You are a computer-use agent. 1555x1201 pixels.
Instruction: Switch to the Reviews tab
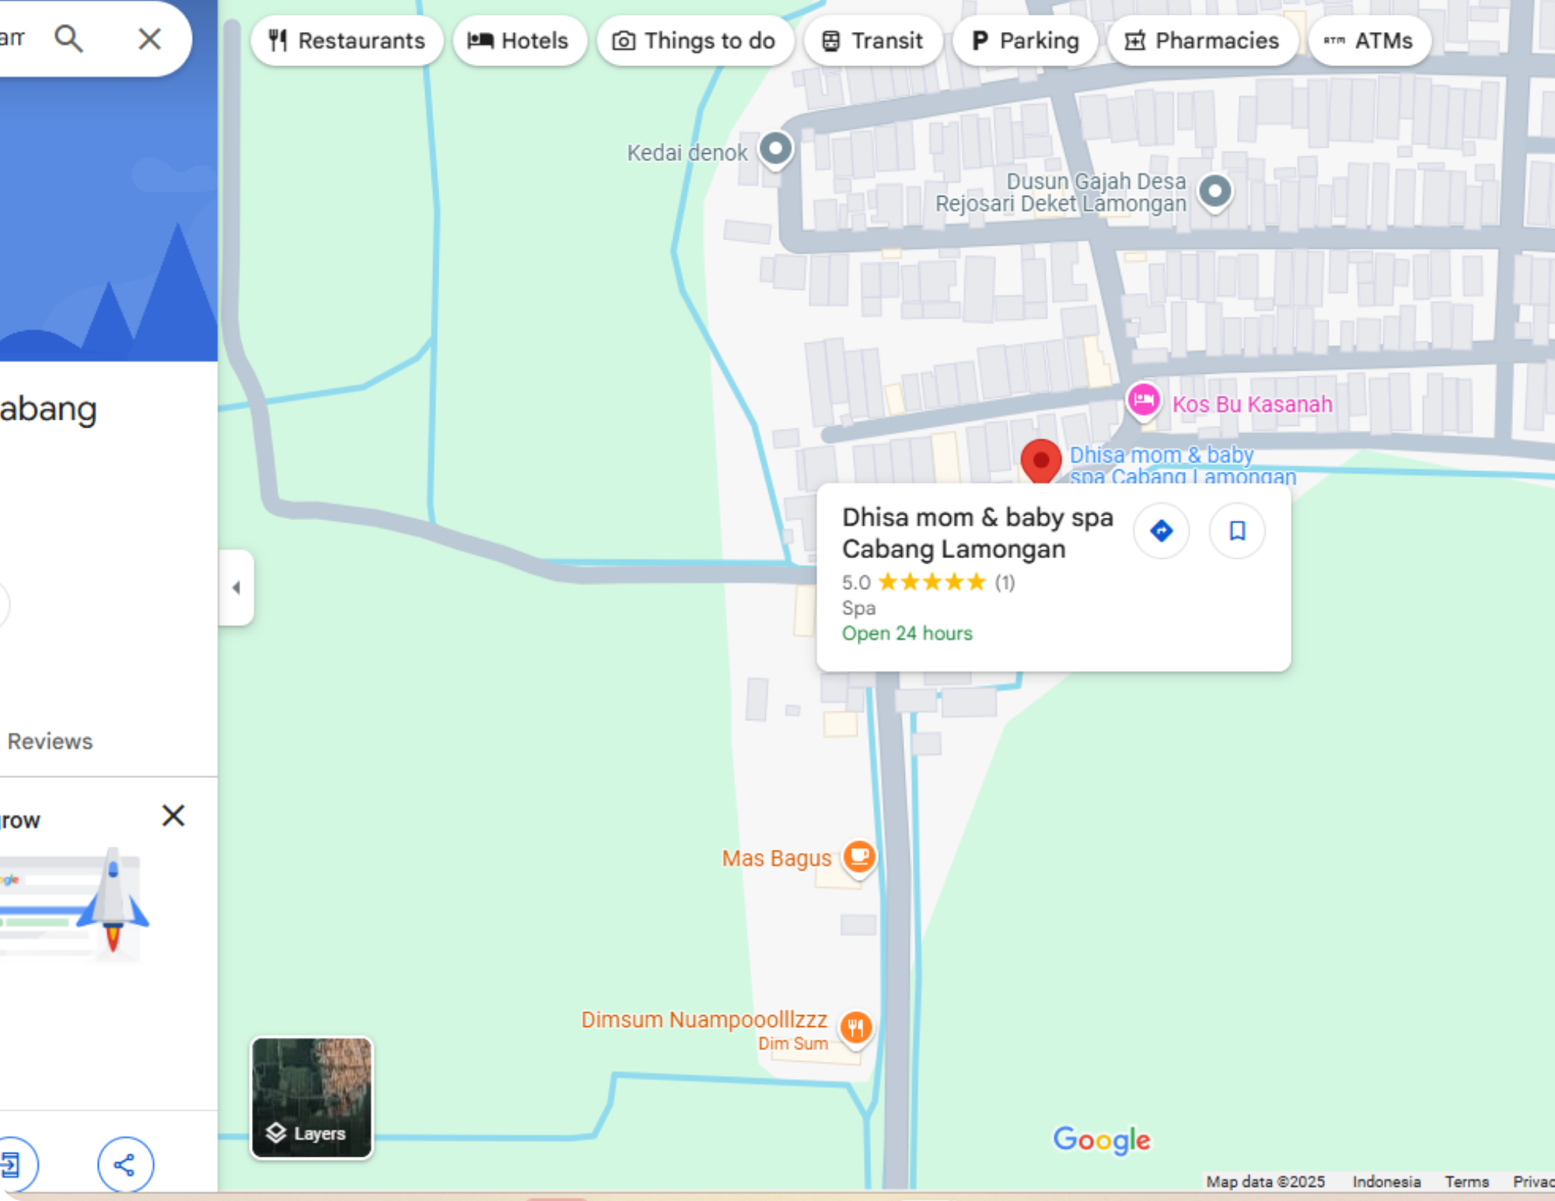(50, 741)
